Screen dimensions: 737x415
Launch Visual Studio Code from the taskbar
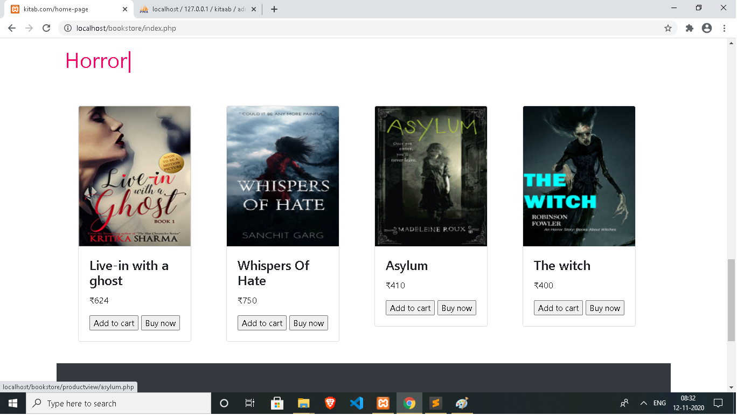[356, 403]
